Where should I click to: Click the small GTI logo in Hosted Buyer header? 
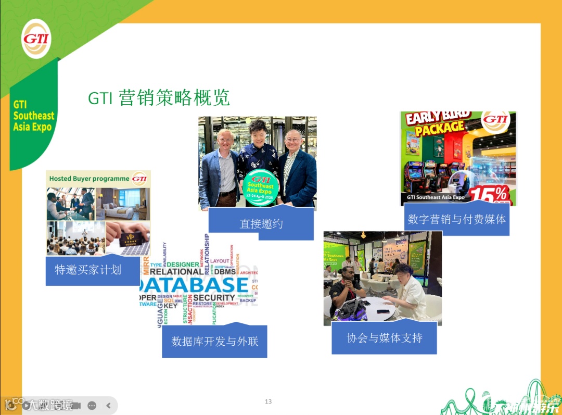[139, 178]
